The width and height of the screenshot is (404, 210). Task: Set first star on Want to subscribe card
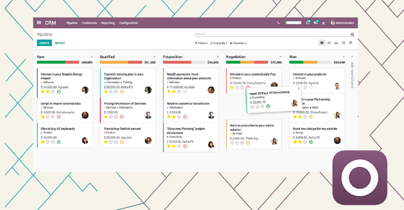click(x=232, y=143)
